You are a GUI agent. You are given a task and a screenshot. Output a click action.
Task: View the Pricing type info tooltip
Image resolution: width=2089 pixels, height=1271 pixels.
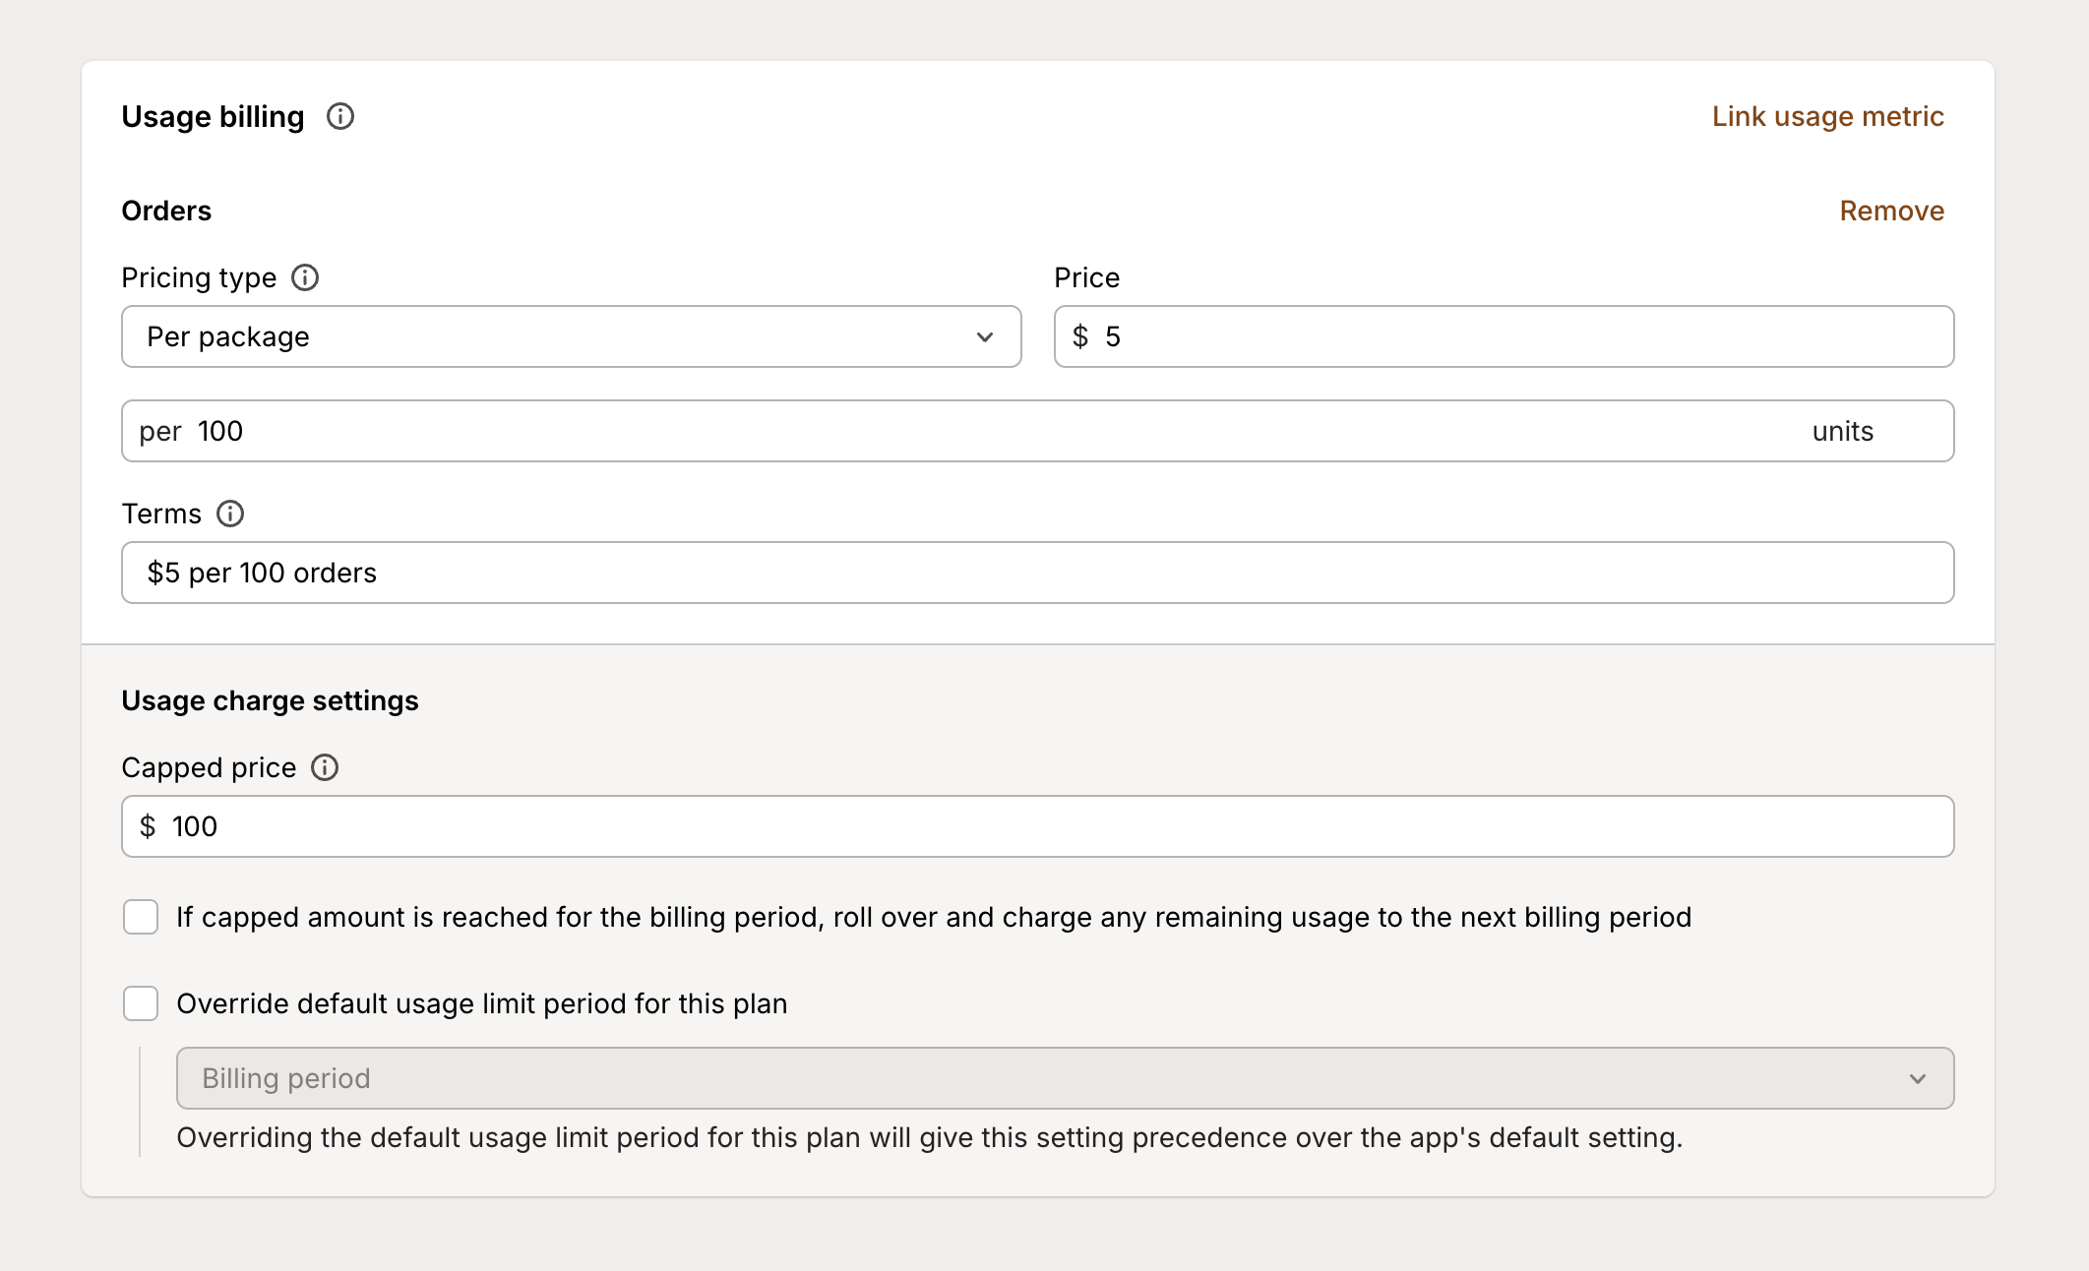(306, 277)
